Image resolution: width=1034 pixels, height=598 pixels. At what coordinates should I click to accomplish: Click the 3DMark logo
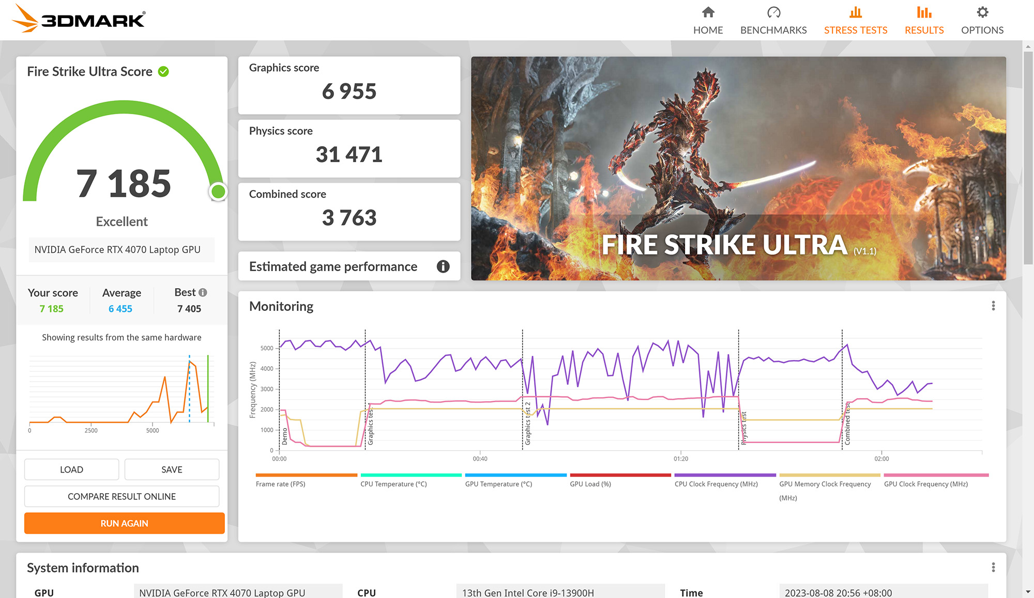[x=78, y=19]
